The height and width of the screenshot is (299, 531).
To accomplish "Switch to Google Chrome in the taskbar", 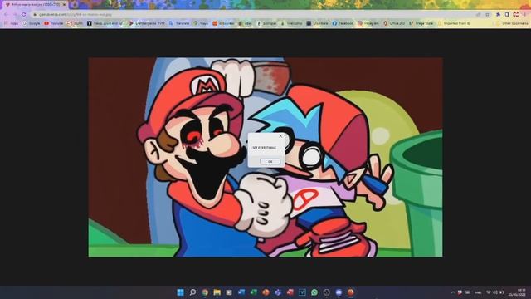I will 205,292.
